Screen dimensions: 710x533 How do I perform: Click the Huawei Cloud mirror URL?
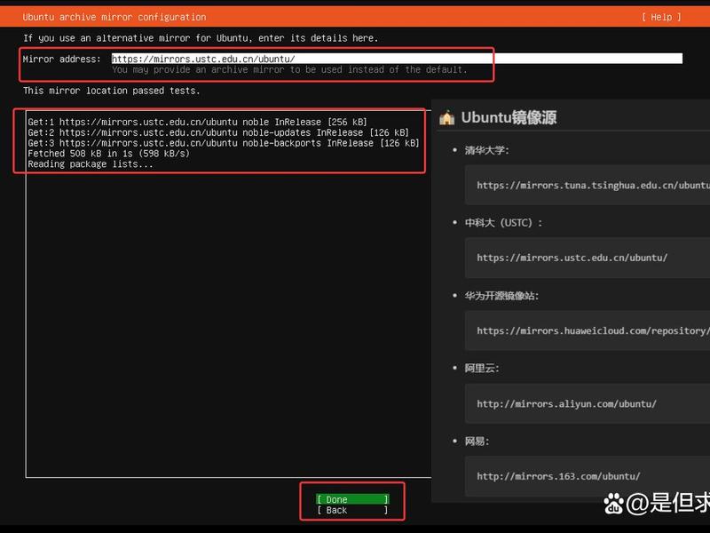[x=593, y=330]
